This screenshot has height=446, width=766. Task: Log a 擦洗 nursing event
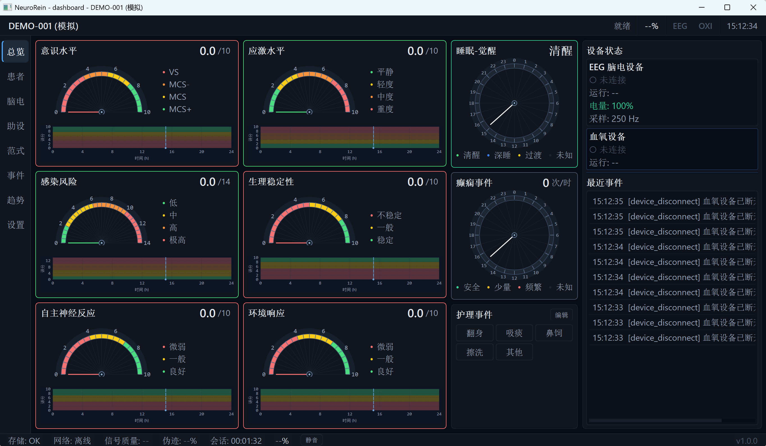(475, 352)
